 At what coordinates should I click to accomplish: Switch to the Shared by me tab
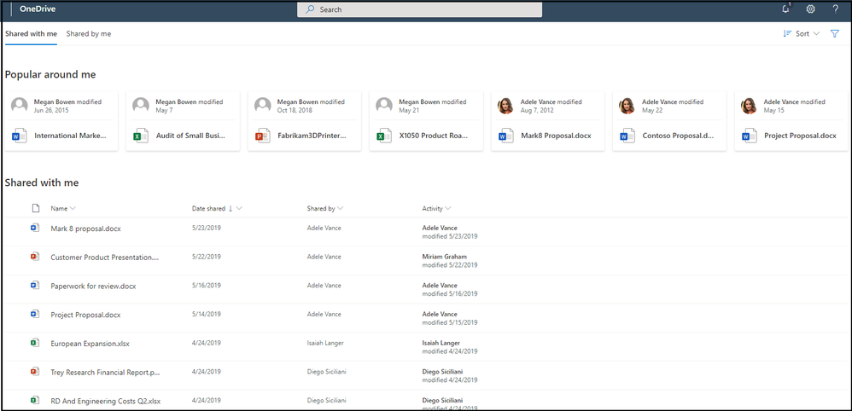pyautogui.click(x=89, y=33)
